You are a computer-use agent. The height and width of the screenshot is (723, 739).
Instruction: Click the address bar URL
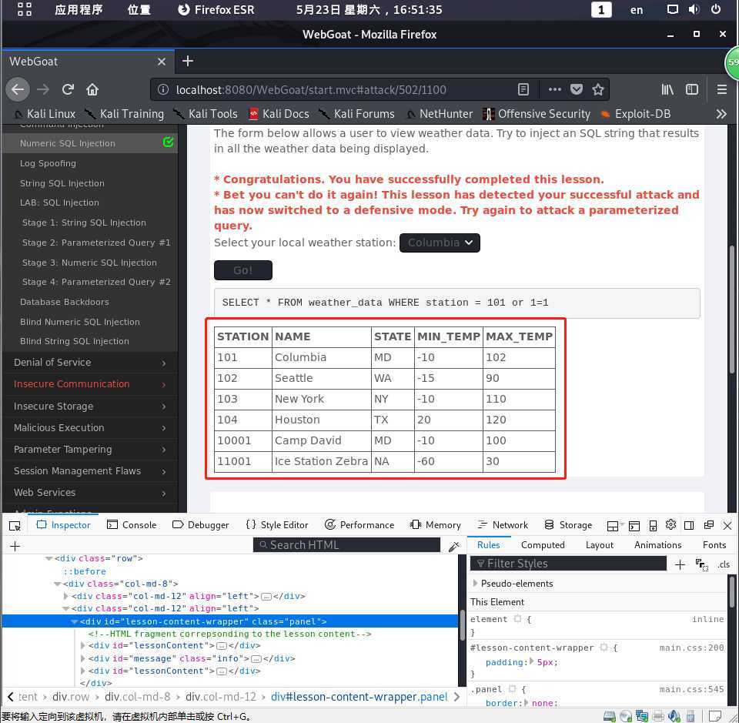coord(311,89)
